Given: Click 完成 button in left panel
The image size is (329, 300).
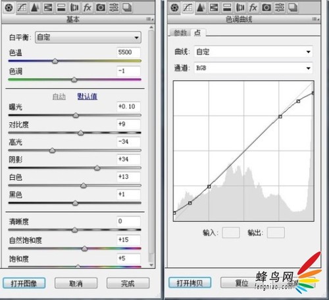Looking at the screenshot, I should 128,284.
